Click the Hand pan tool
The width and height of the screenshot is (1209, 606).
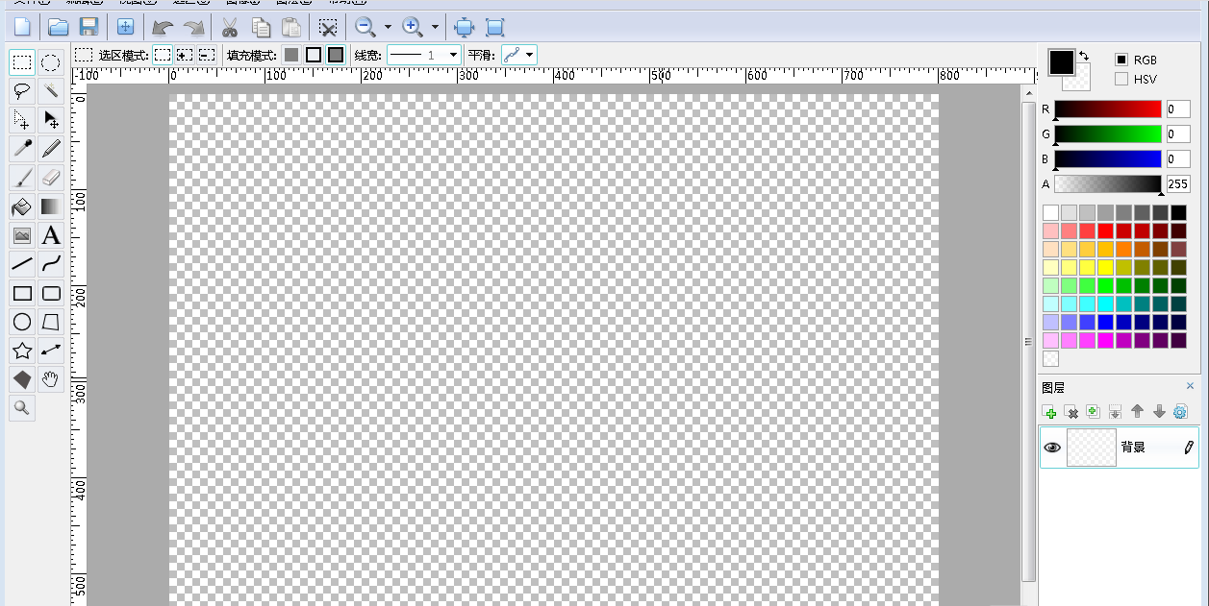click(x=52, y=379)
